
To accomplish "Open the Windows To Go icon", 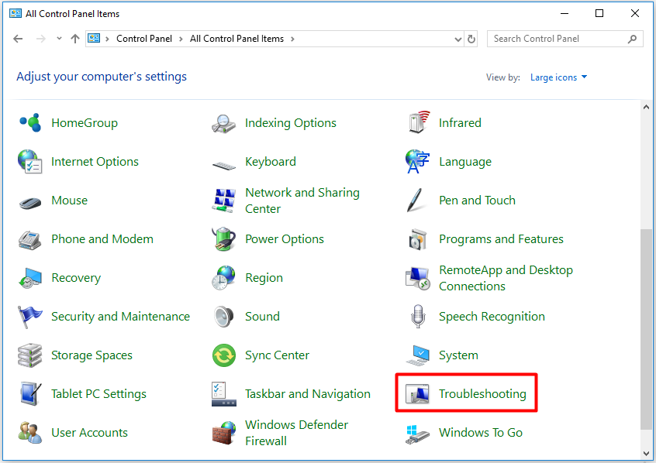I will tap(417, 434).
